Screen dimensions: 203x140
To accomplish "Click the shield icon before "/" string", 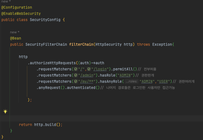I will pyautogui.click(x=76, y=69).
